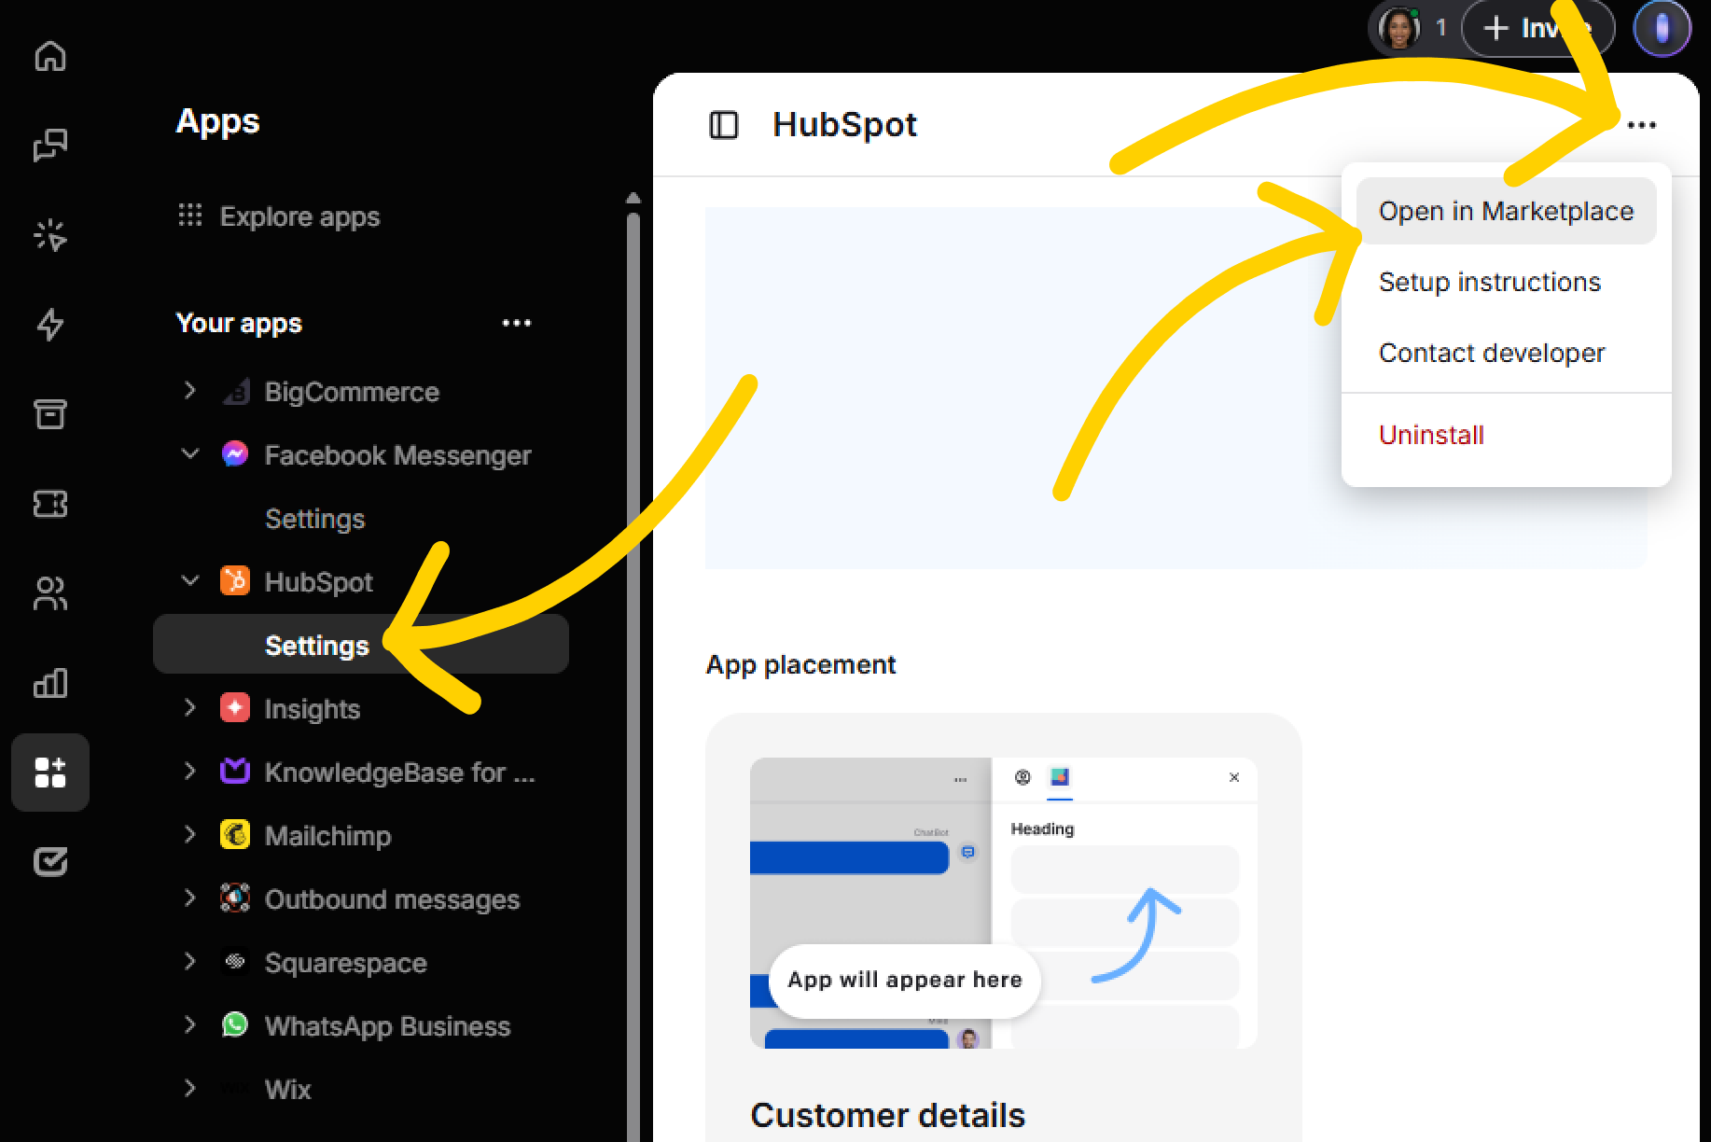Expand the KnowledgeBase app entry
Image resolution: width=1711 pixels, height=1142 pixels.
(x=189, y=771)
